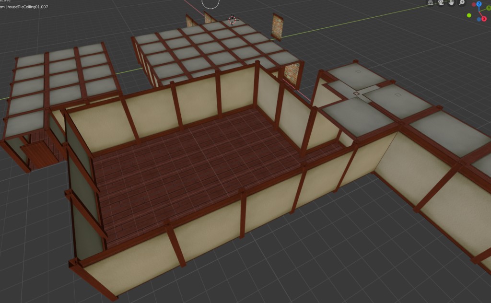Activate the Move View hand icon

coord(451,2)
